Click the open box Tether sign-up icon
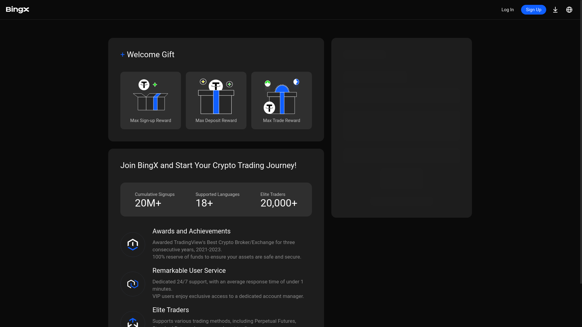The width and height of the screenshot is (582, 327). coord(151,95)
